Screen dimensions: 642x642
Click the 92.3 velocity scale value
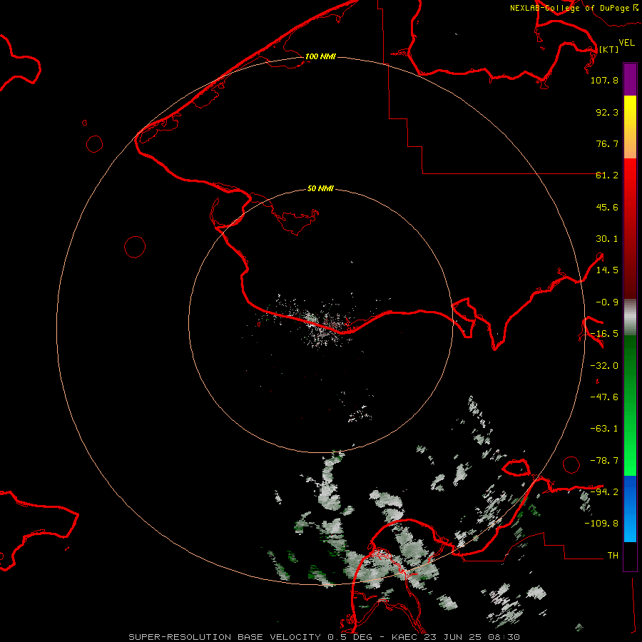[607, 112]
